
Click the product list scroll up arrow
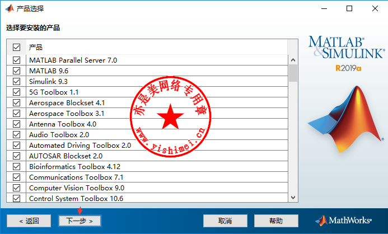pos(293,60)
